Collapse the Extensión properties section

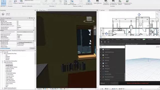[x=34, y=20]
